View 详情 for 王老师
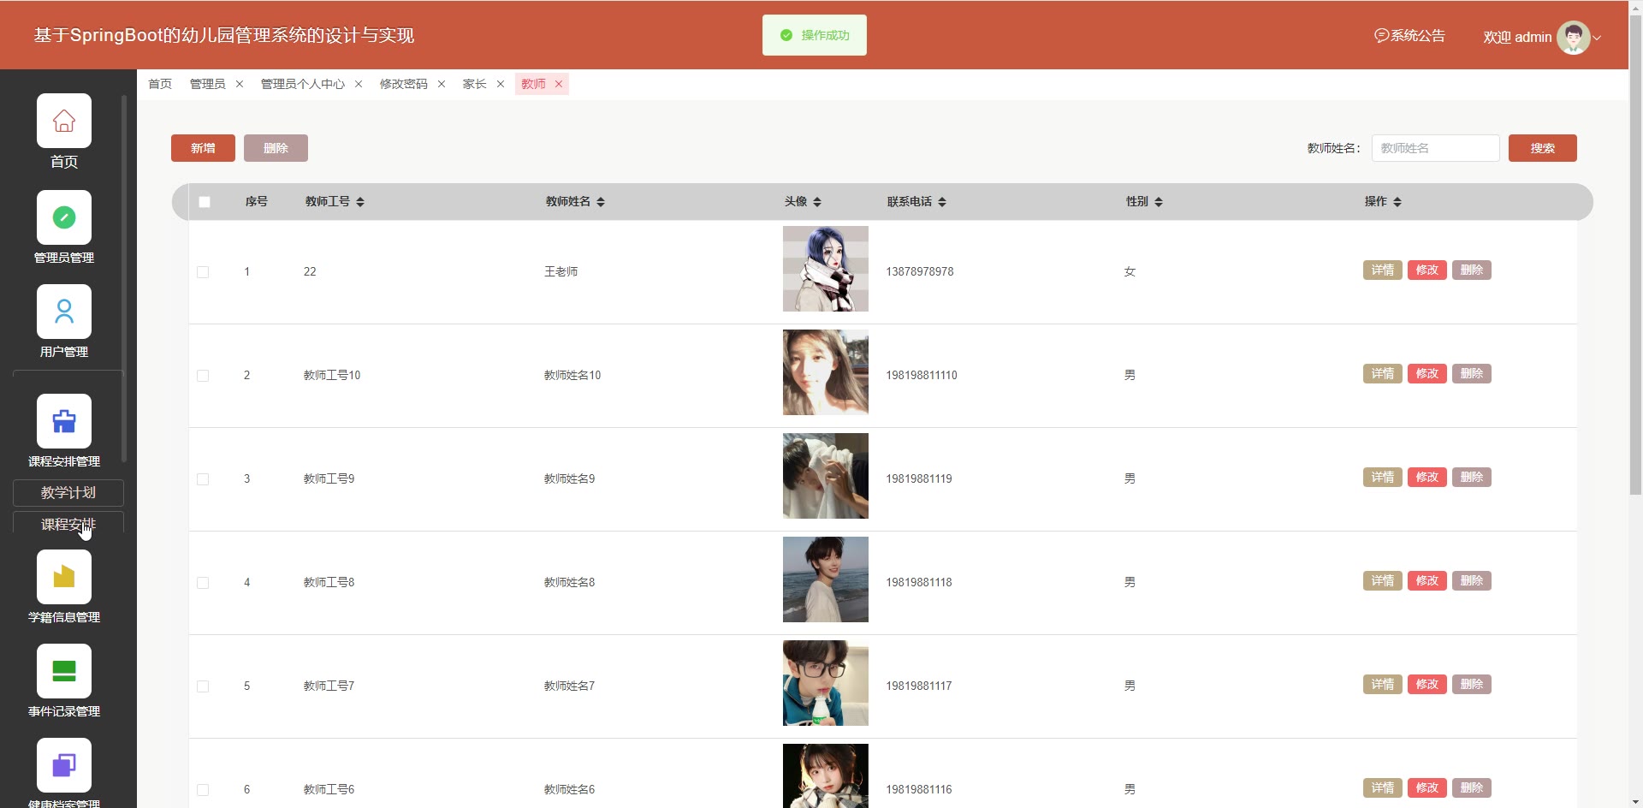Image resolution: width=1643 pixels, height=808 pixels. pyautogui.click(x=1383, y=270)
